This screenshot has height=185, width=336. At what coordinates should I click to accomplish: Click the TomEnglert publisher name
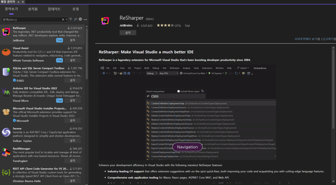coord(20,161)
